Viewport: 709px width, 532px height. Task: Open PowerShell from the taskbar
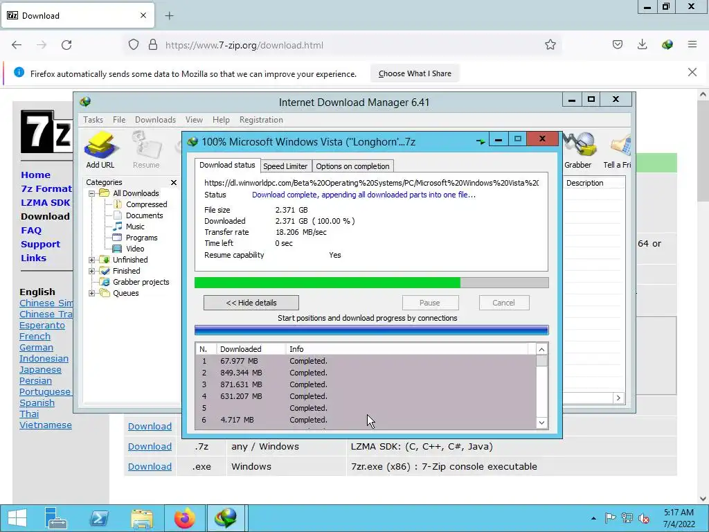tap(98, 518)
